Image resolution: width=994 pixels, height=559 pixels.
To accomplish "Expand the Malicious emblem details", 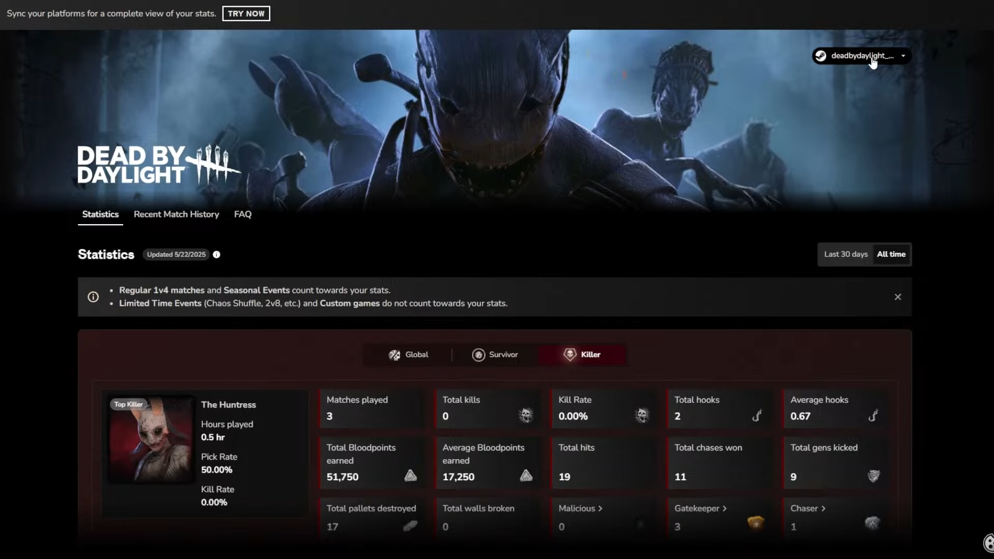I will coord(580,508).
